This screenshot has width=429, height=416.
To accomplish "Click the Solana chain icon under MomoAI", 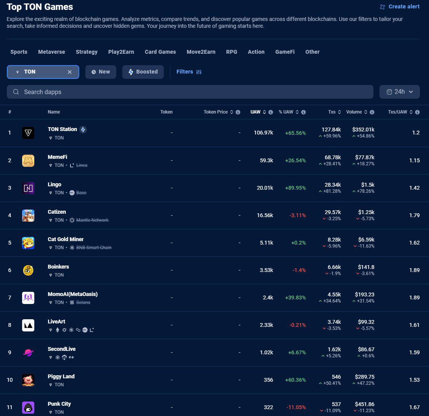I will 72,302.
